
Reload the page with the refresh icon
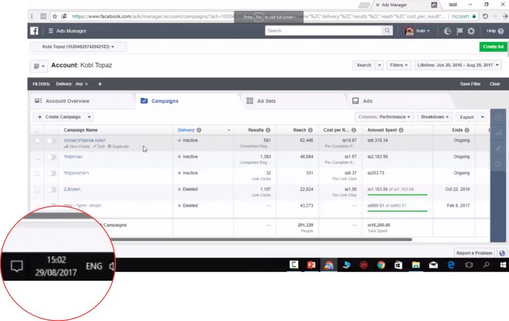click(485, 16)
